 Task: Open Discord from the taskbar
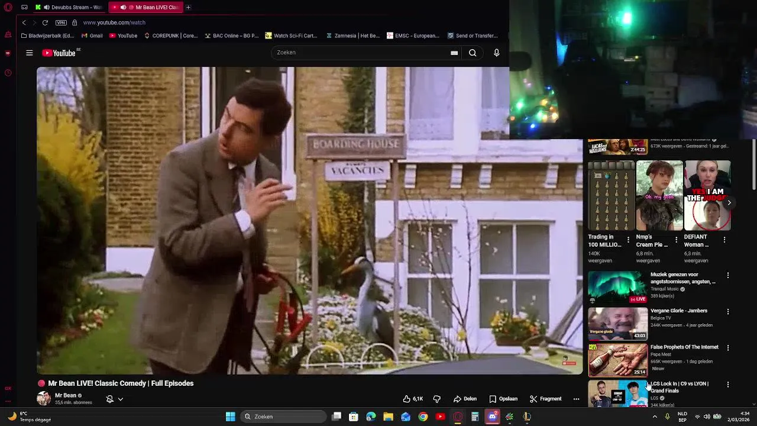pyautogui.click(x=492, y=417)
